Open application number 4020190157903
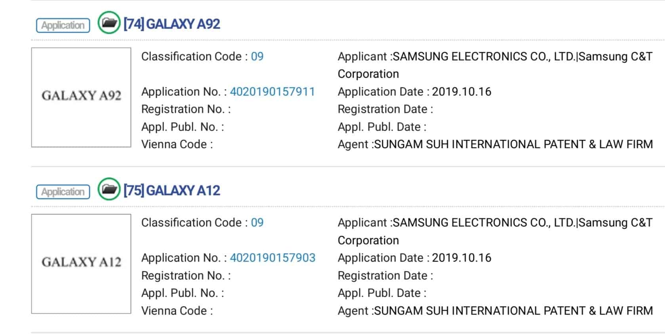 (x=272, y=258)
